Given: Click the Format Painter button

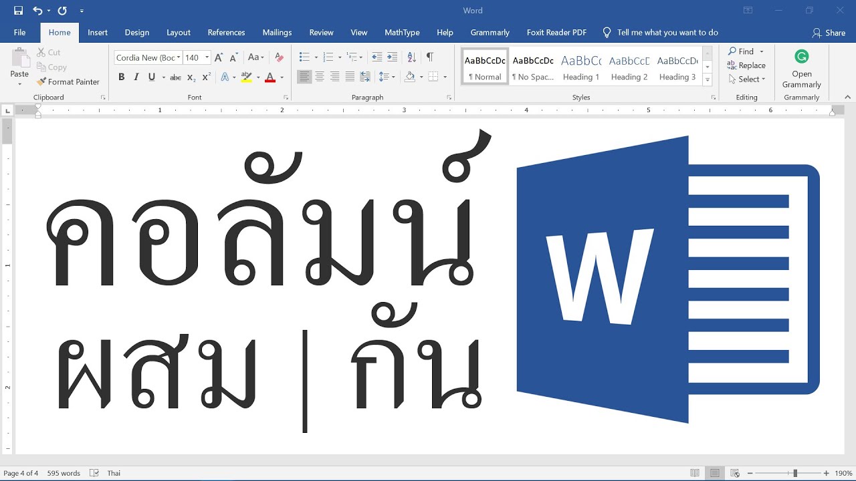Looking at the screenshot, I should (x=68, y=82).
